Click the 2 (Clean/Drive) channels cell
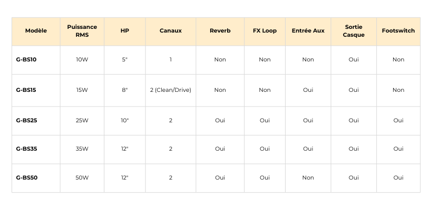The height and width of the screenshot is (210, 430). pyautogui.click(x=171, y=90)
